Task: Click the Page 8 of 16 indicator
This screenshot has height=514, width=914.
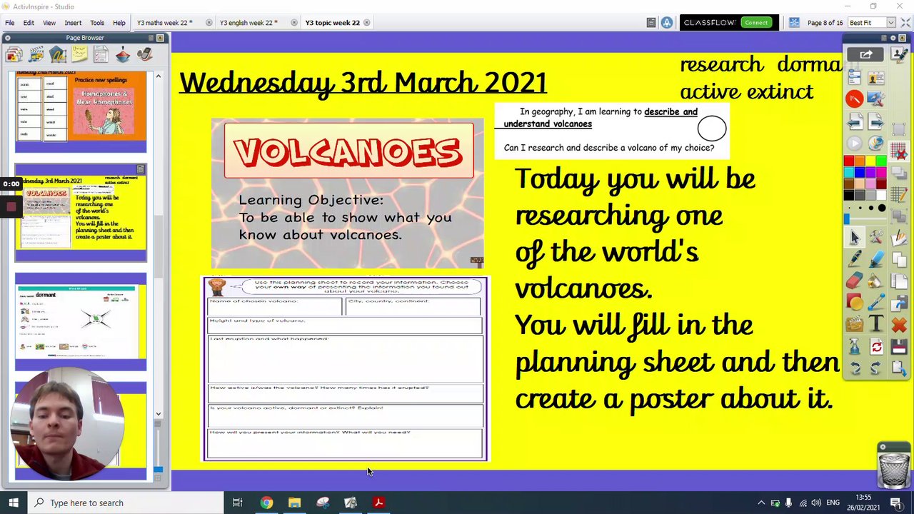Action: (x=825, y=23)
